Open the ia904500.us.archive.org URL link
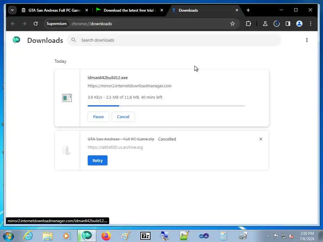 [x=115, y=147]
